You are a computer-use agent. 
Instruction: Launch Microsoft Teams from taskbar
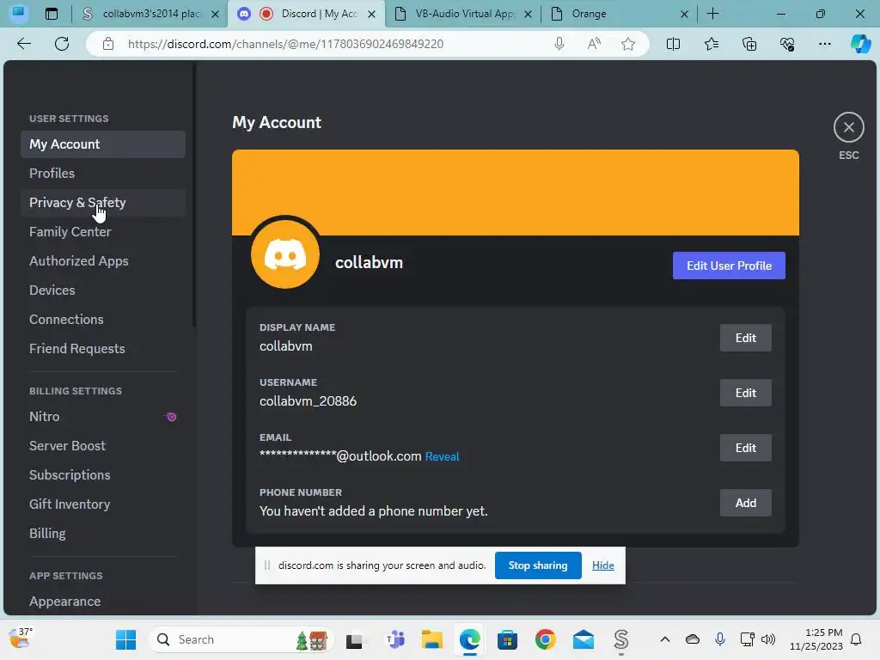pyautogui.click(x=395, y=639)
